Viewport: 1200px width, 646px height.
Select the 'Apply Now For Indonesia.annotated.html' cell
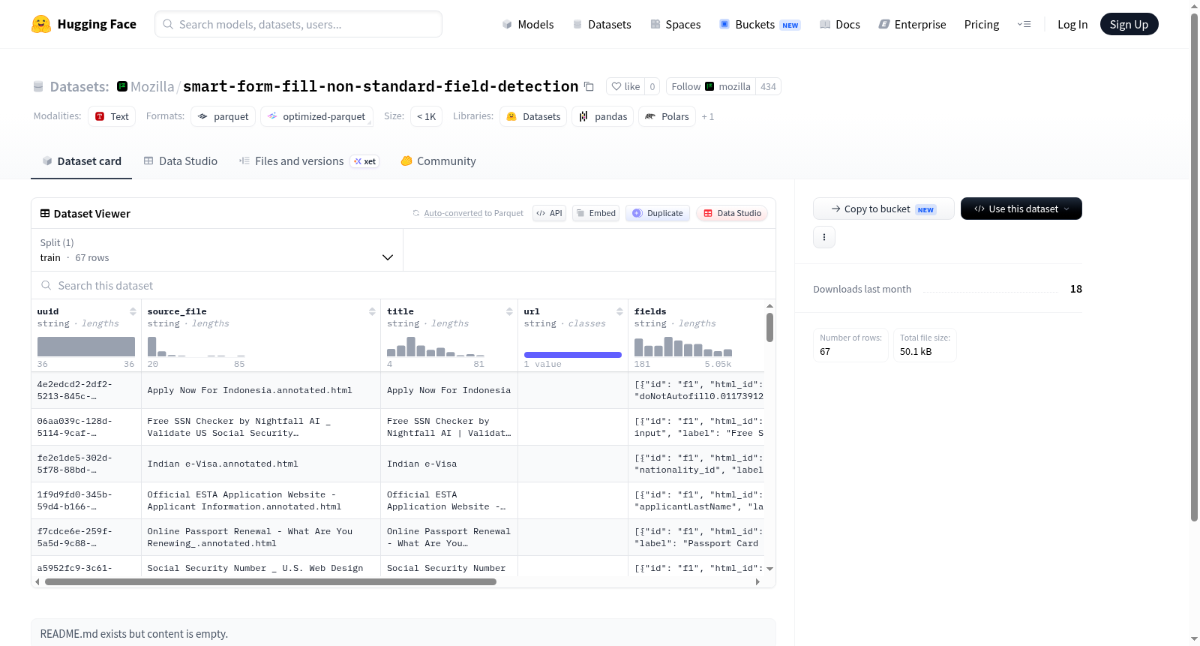click(x=261, y=390)
